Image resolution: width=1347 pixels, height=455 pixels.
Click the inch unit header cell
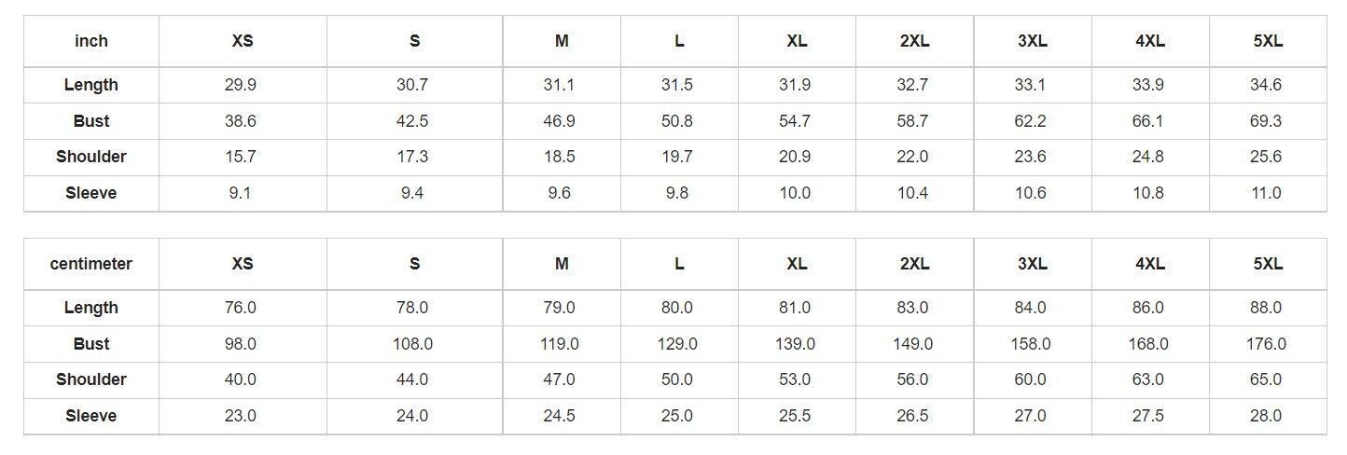coord(91,41)
